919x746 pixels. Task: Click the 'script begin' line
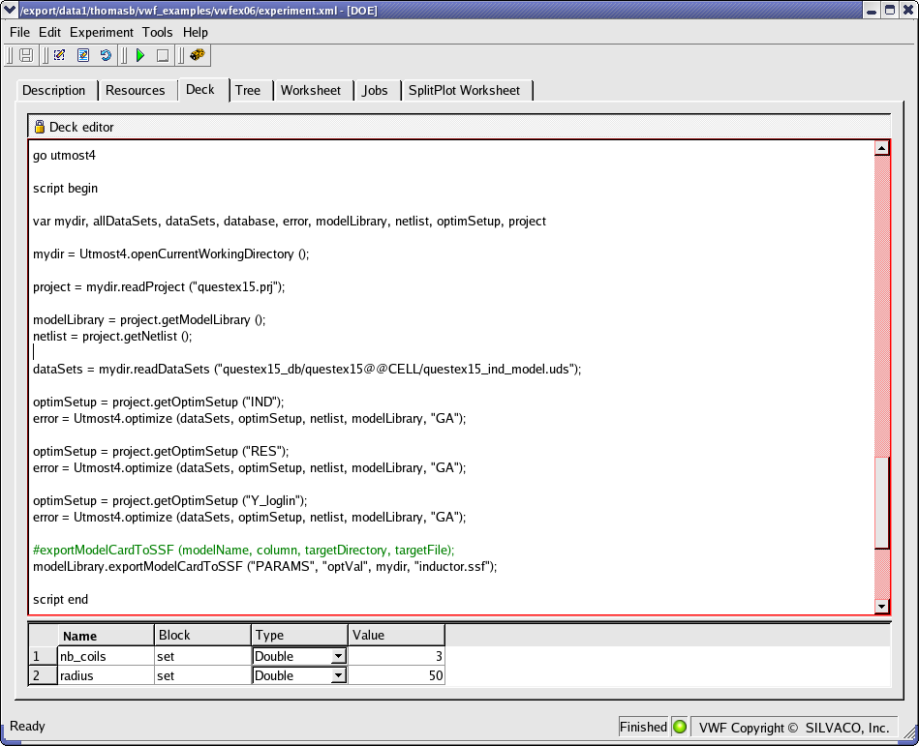pyautogui.click(x=66, y=188)
